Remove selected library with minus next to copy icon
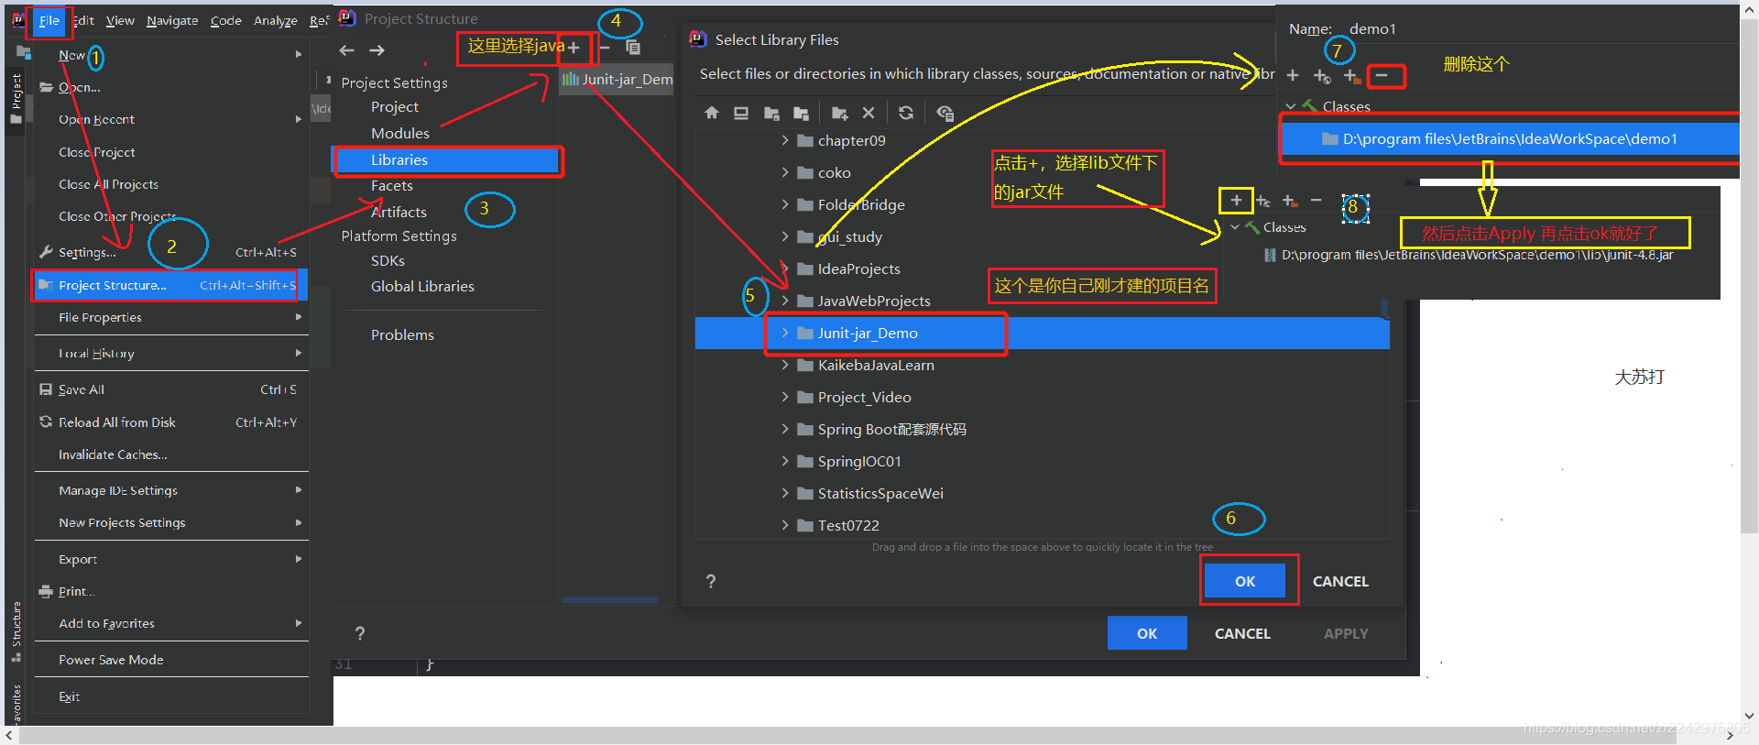The image size is (1759, 745). (605, 48)
